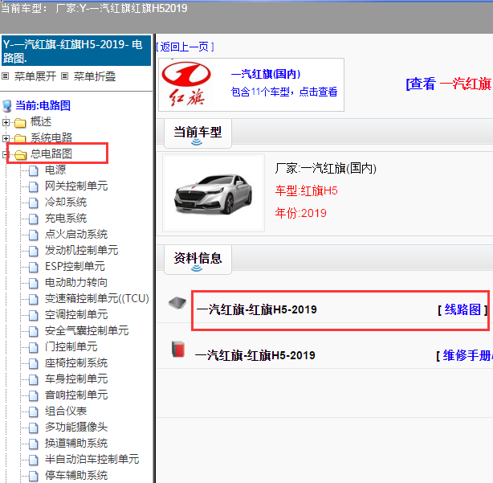Click the page icon beside 门控制单元

tap(34, 347)
